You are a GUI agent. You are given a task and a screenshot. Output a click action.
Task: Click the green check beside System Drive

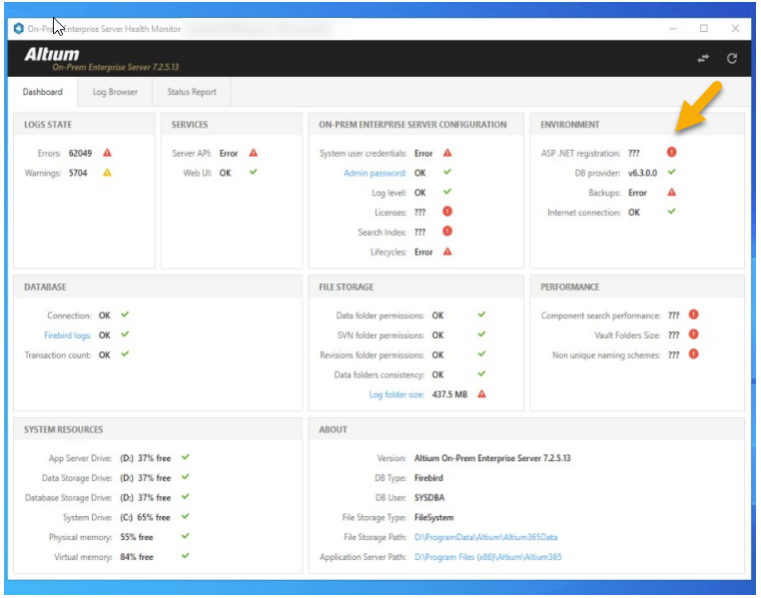[186, 516]
